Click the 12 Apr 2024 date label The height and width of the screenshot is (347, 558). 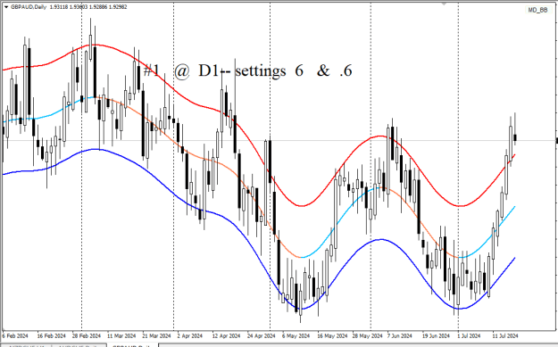(x=227, y=336)
